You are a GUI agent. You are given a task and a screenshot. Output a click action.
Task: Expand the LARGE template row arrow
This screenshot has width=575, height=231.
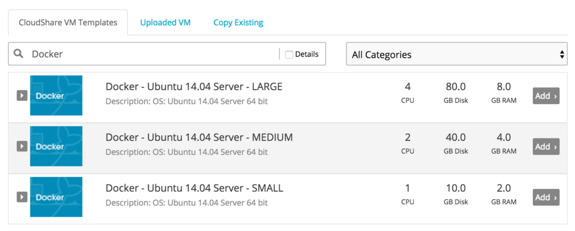pos(22,95)
